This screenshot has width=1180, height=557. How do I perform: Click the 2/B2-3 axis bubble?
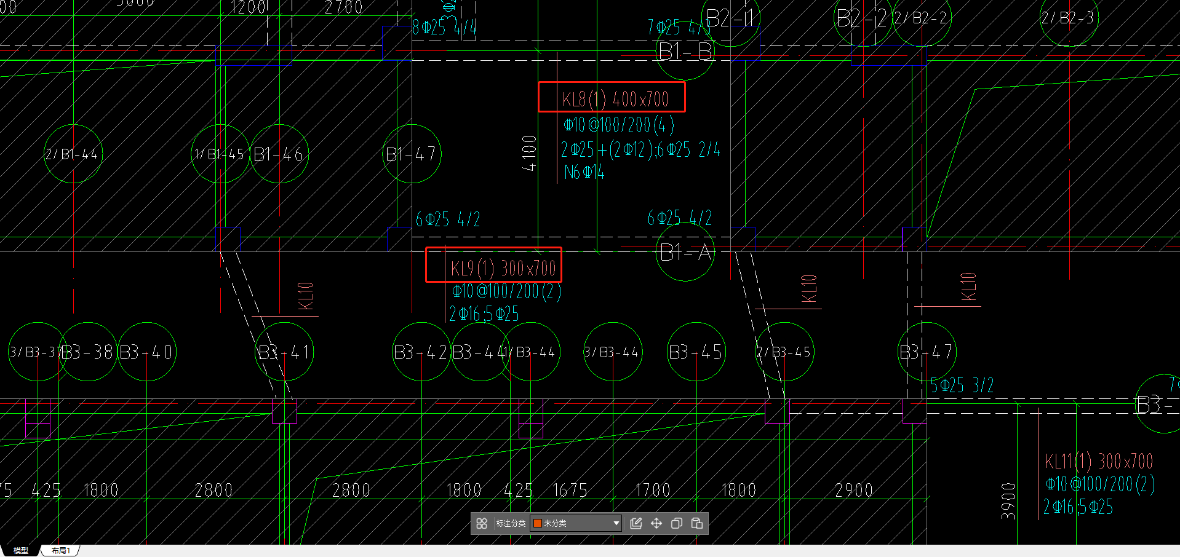(x=1069, y=18)
